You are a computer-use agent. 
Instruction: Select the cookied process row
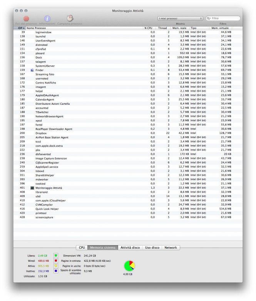[128, 184]
